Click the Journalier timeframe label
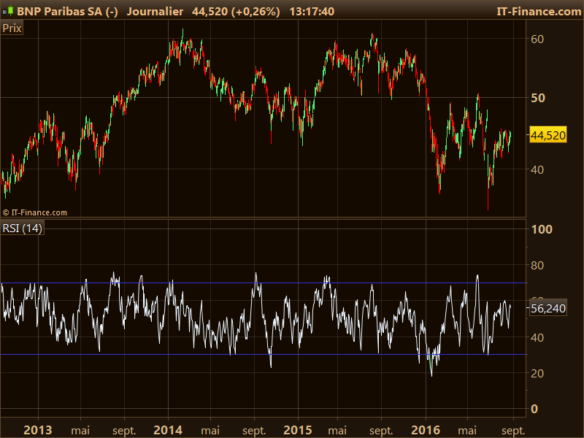This screenshot has height=438, width=584. [x=155, y=12]
